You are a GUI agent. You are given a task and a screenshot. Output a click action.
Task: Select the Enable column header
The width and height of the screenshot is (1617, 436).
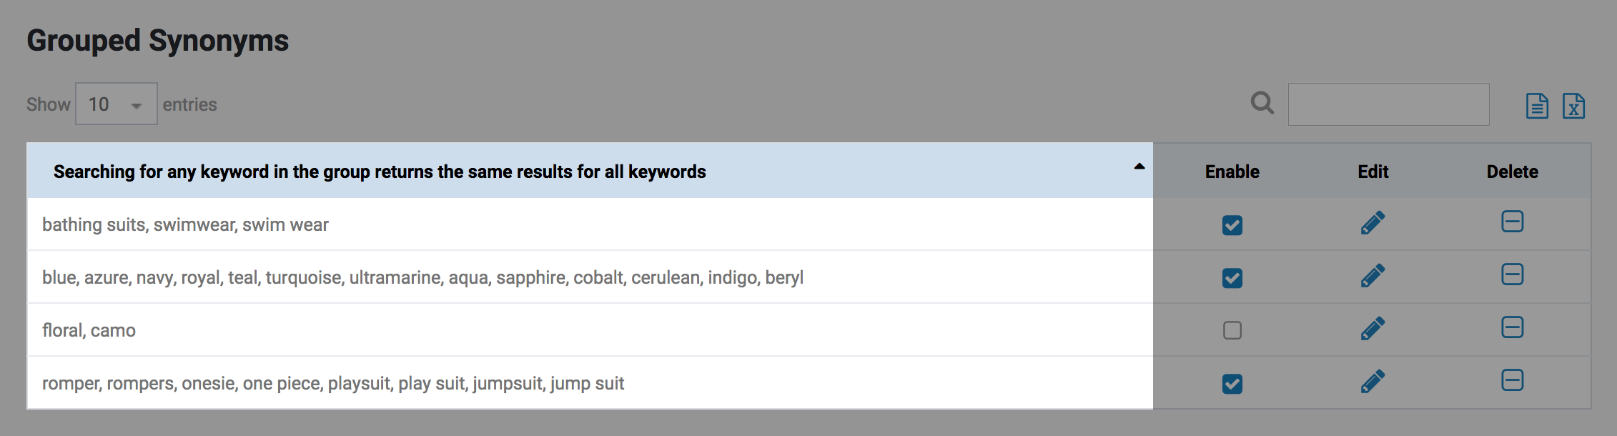pos(1232,172)
